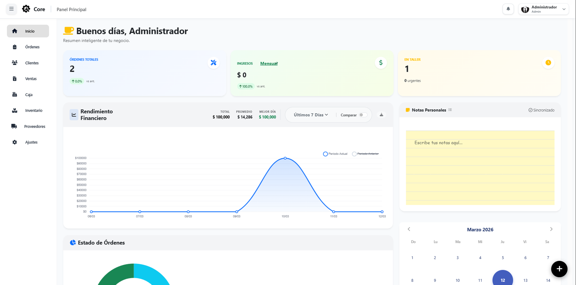Click the dollar icon in Ingresos card

point(381,63)
